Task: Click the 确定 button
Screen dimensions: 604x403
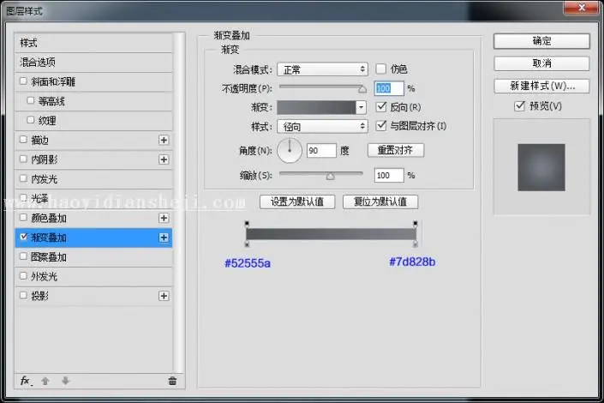Action: point(541,41)
